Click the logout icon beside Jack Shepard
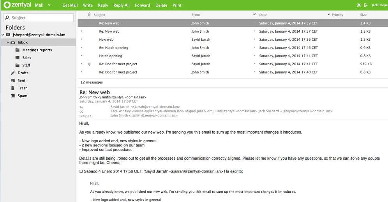Screen dimensions: 388x202 point(366,5)
